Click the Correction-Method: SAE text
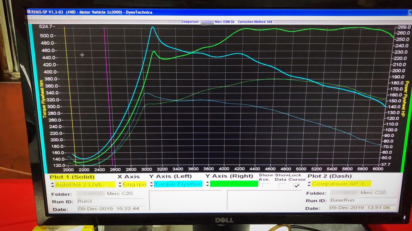This screenshot has width=412, height=231. tap(255, 22)
